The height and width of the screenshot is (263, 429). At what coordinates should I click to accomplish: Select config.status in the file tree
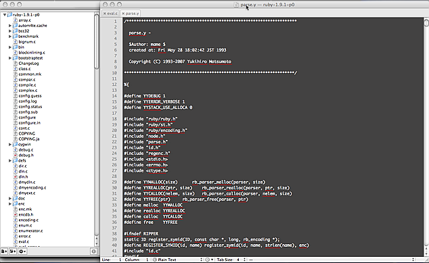click(30, 107)
